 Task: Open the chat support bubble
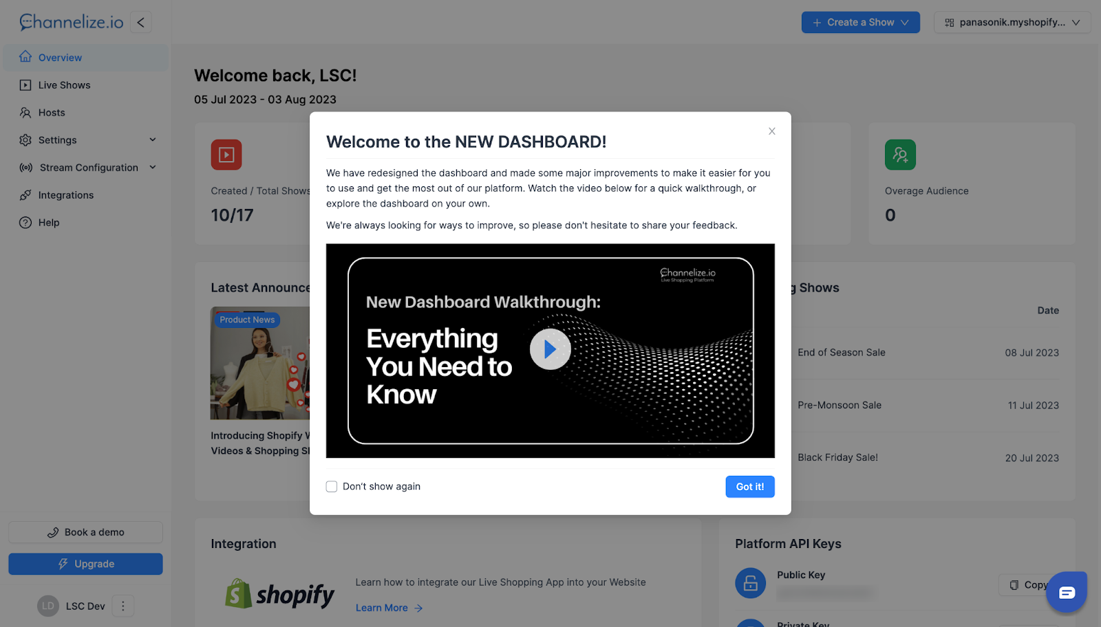[x=1067, y=592]
